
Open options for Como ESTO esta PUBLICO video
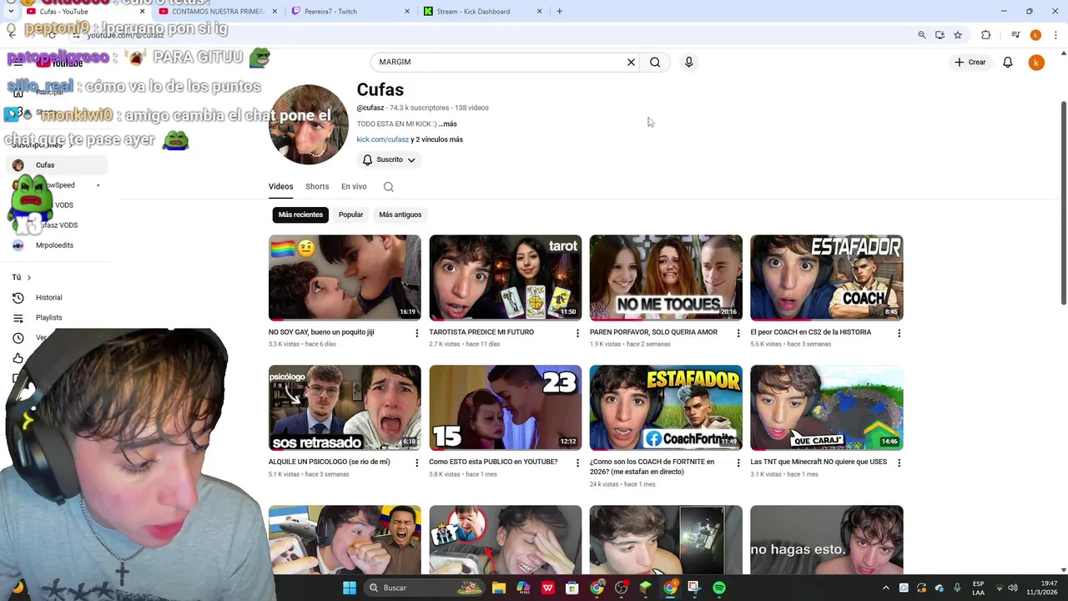pos(577,463)
